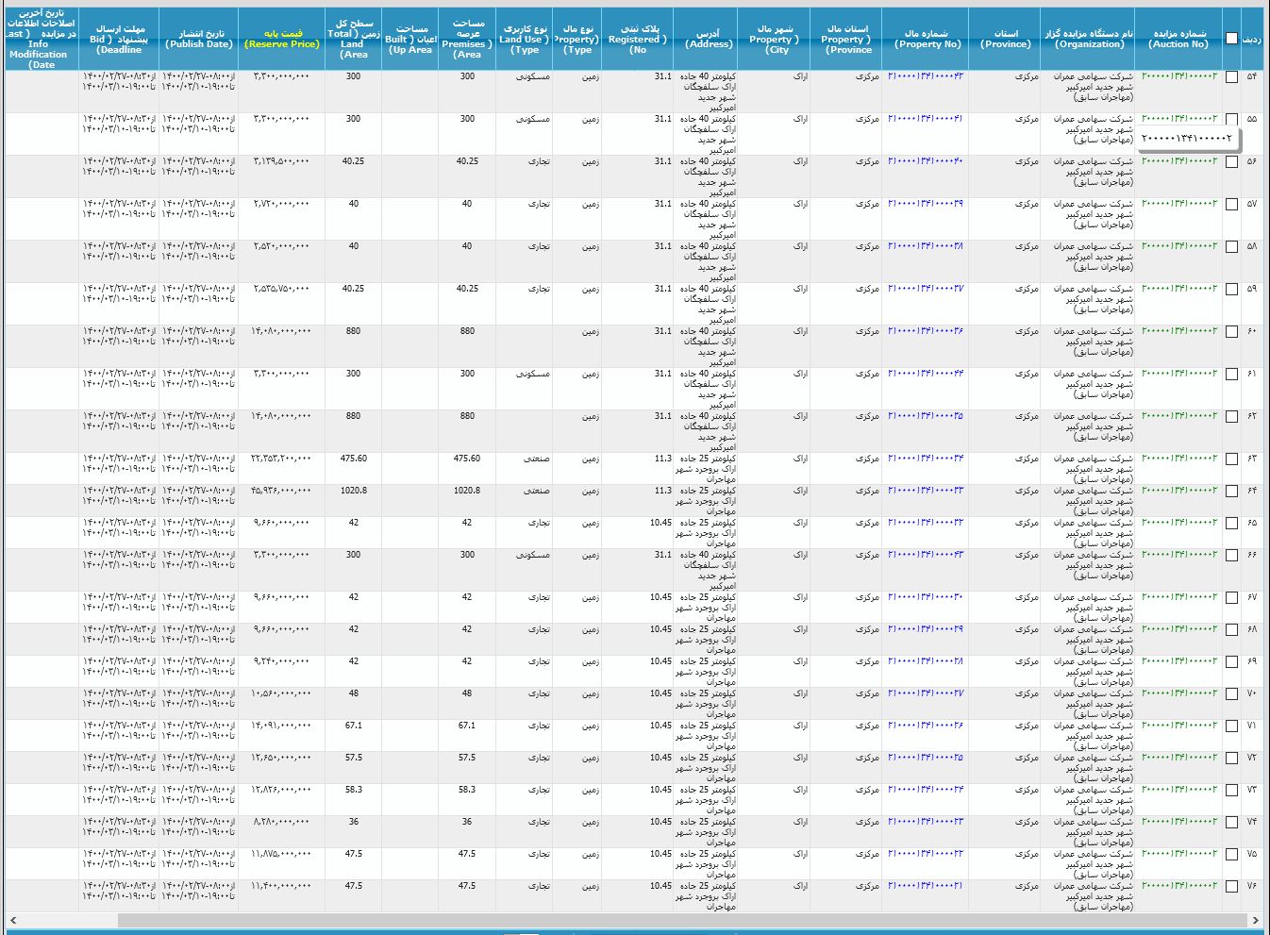The width and height of the screenshot is (1270, 935).
Task: Open property link ending ۴۳ in row 66
Action: tap(926, 555)
